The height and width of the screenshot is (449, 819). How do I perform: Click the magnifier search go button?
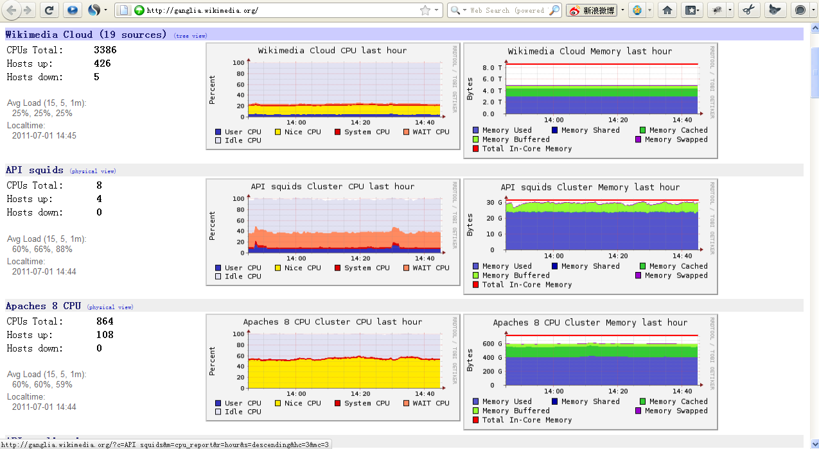[x=554, y=10]
